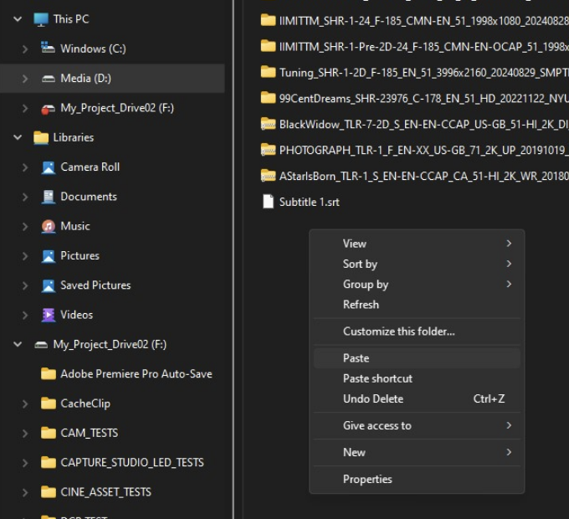Select the BlackWidow_TLR-7-2D archive name

coord(424,125)
